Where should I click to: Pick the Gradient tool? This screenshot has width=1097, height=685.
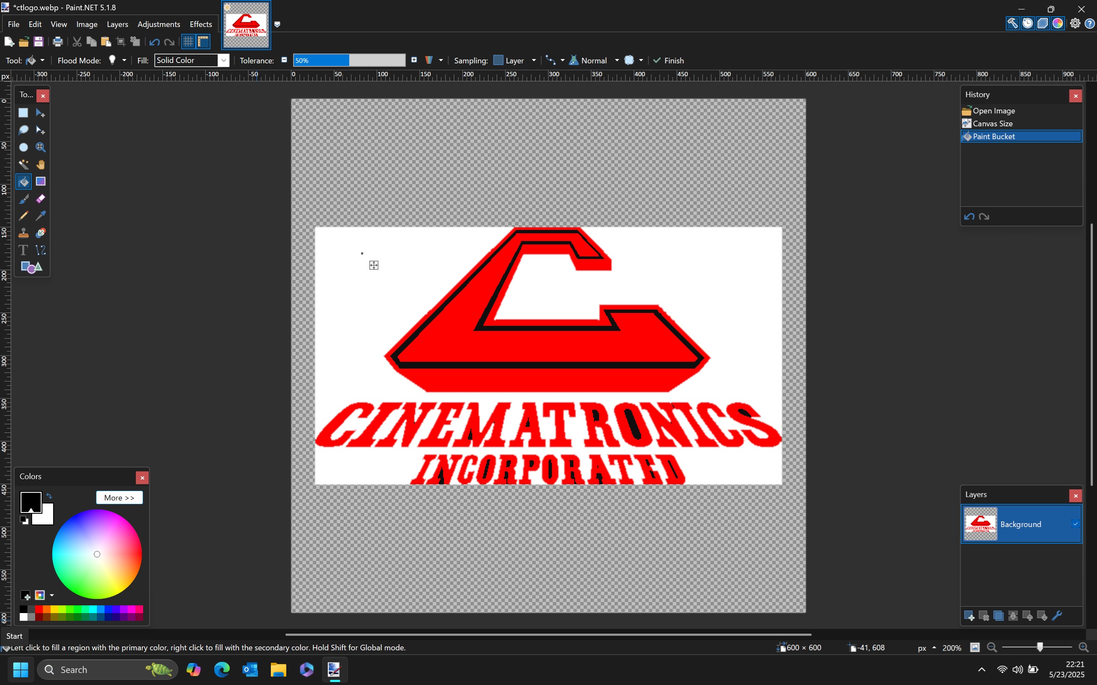[41, 182]
